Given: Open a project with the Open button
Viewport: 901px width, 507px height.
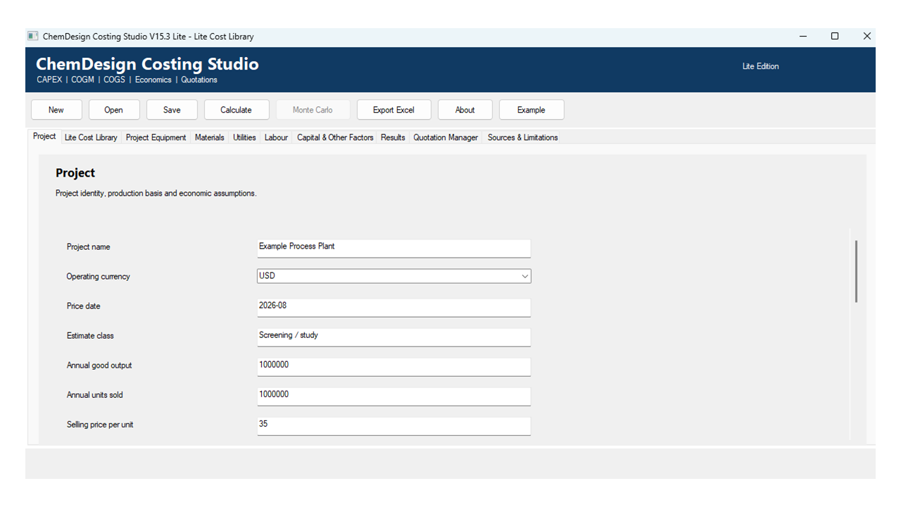Looking at the screenshot, I should click(114, 110).
